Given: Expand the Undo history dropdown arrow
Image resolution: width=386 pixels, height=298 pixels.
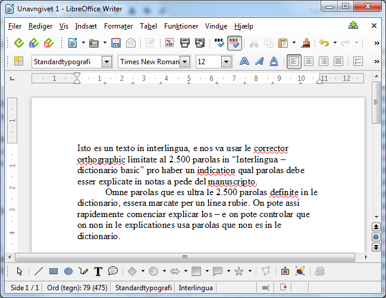Looking at the screenshot, I should [335, 43].
